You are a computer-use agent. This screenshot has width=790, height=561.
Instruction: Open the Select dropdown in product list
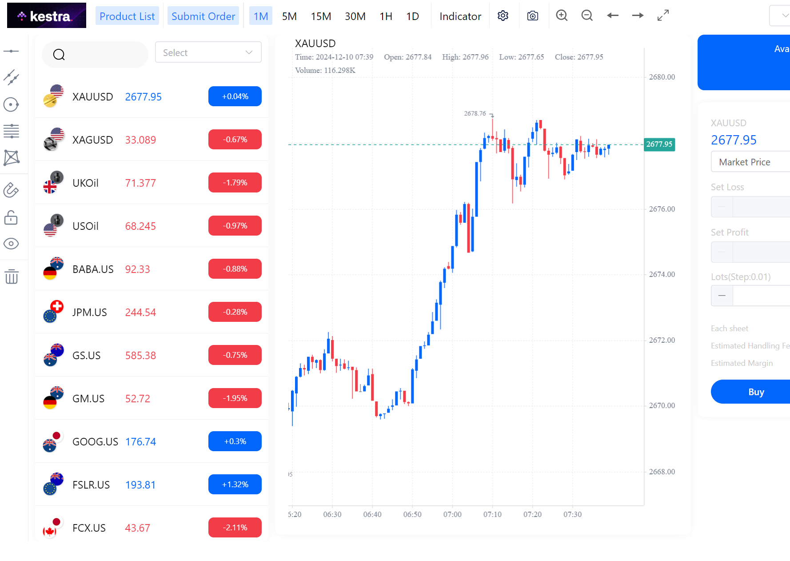point(208,52)
